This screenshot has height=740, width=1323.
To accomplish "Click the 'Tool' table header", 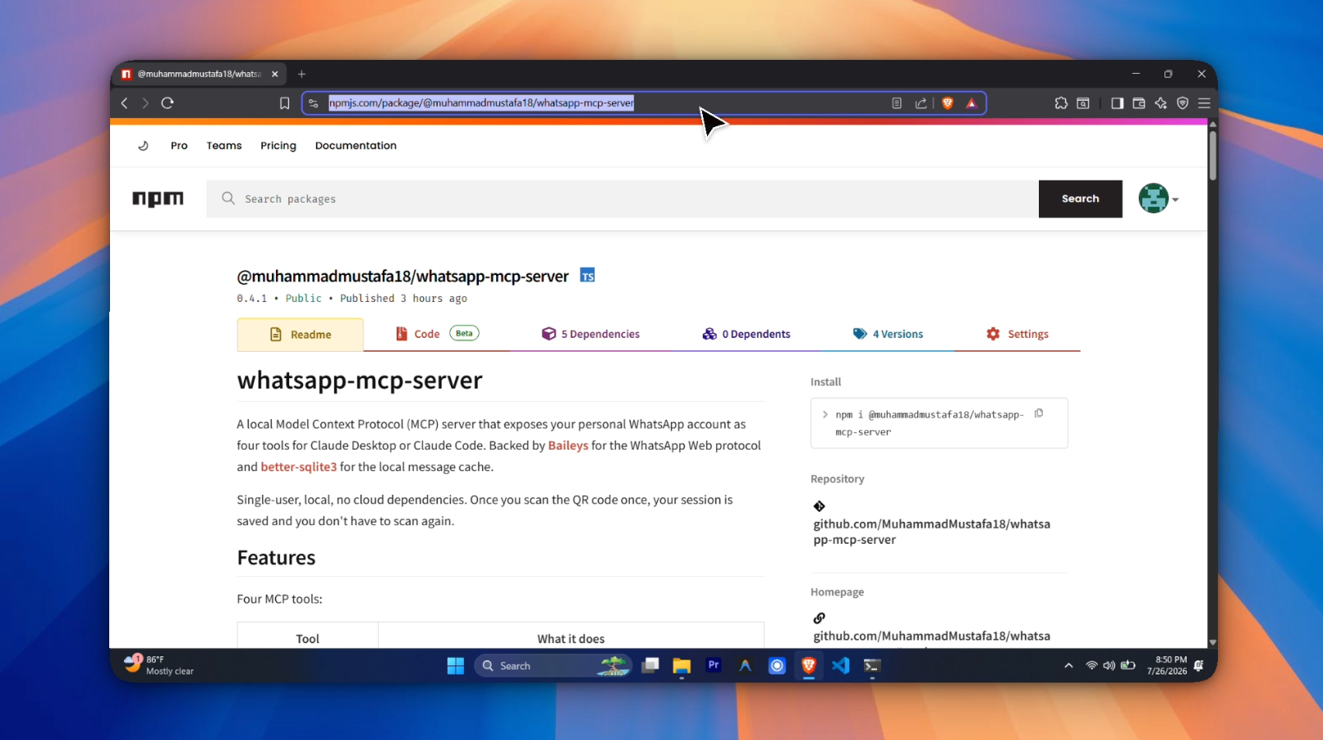I will (x=307, y=638).
